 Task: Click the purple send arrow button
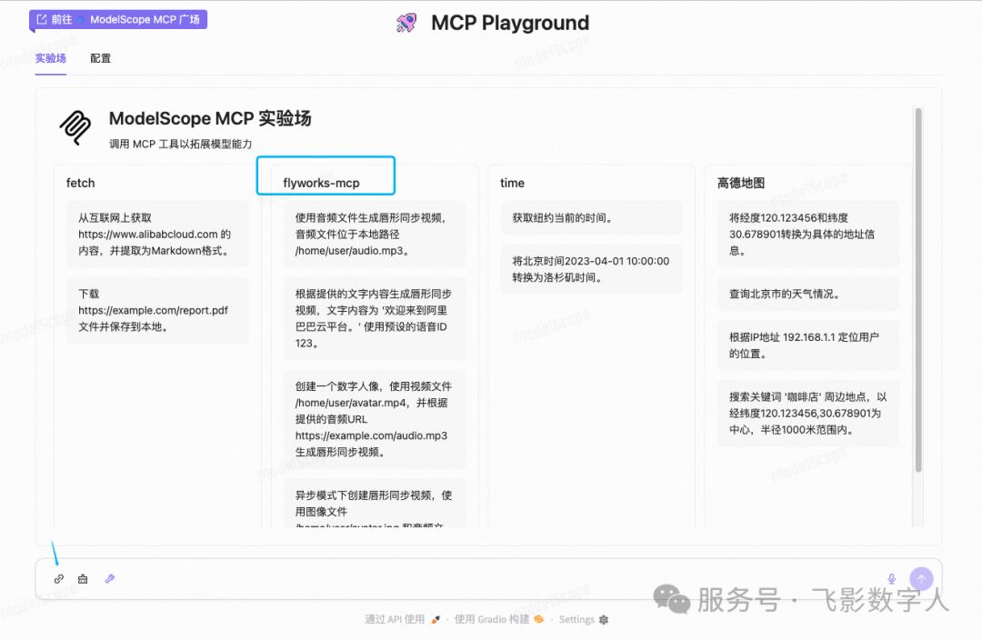point(921,578)
